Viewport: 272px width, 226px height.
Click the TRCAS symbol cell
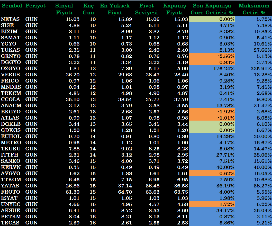(10, 222)
